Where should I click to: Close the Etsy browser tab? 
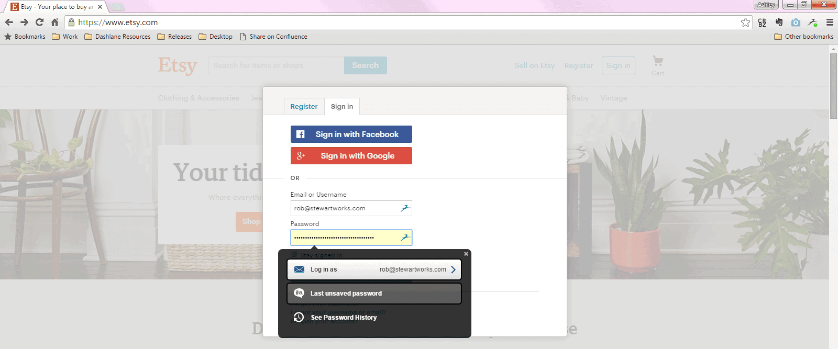pos(100,7)
